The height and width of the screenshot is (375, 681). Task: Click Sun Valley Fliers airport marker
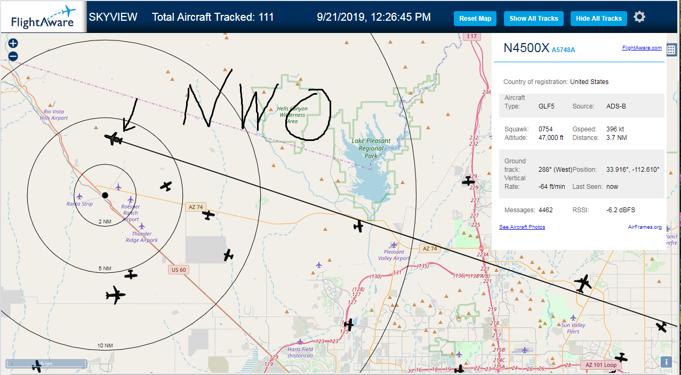pos(573,318)
